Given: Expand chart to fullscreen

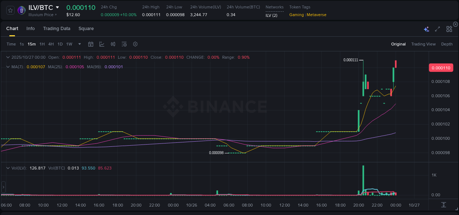Looking at the screenshot, I should tap(437, 29).
